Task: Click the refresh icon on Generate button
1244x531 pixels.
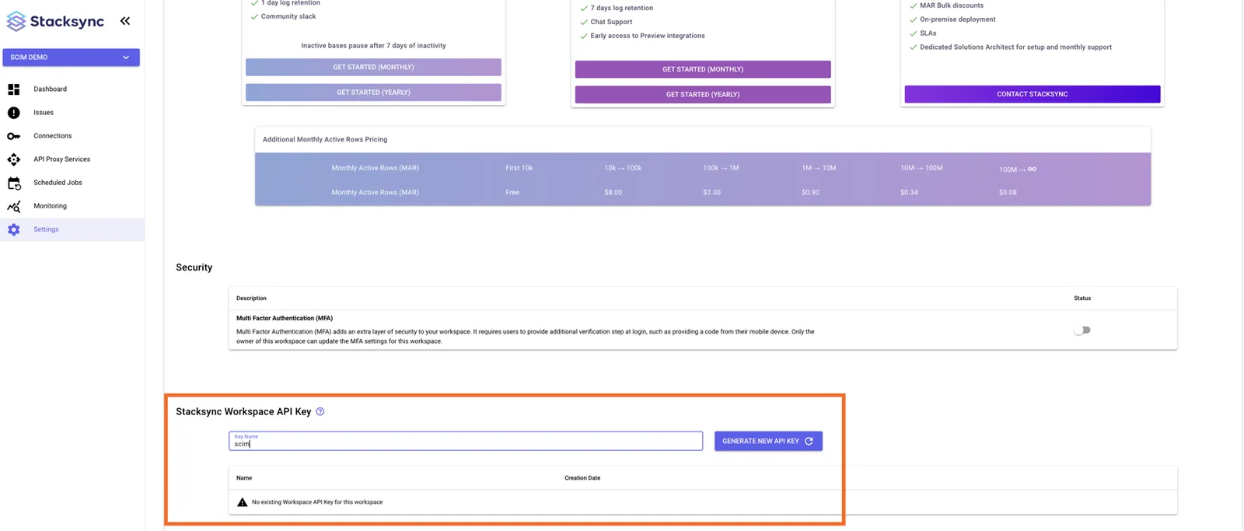Action: click(x=809, y=441)
